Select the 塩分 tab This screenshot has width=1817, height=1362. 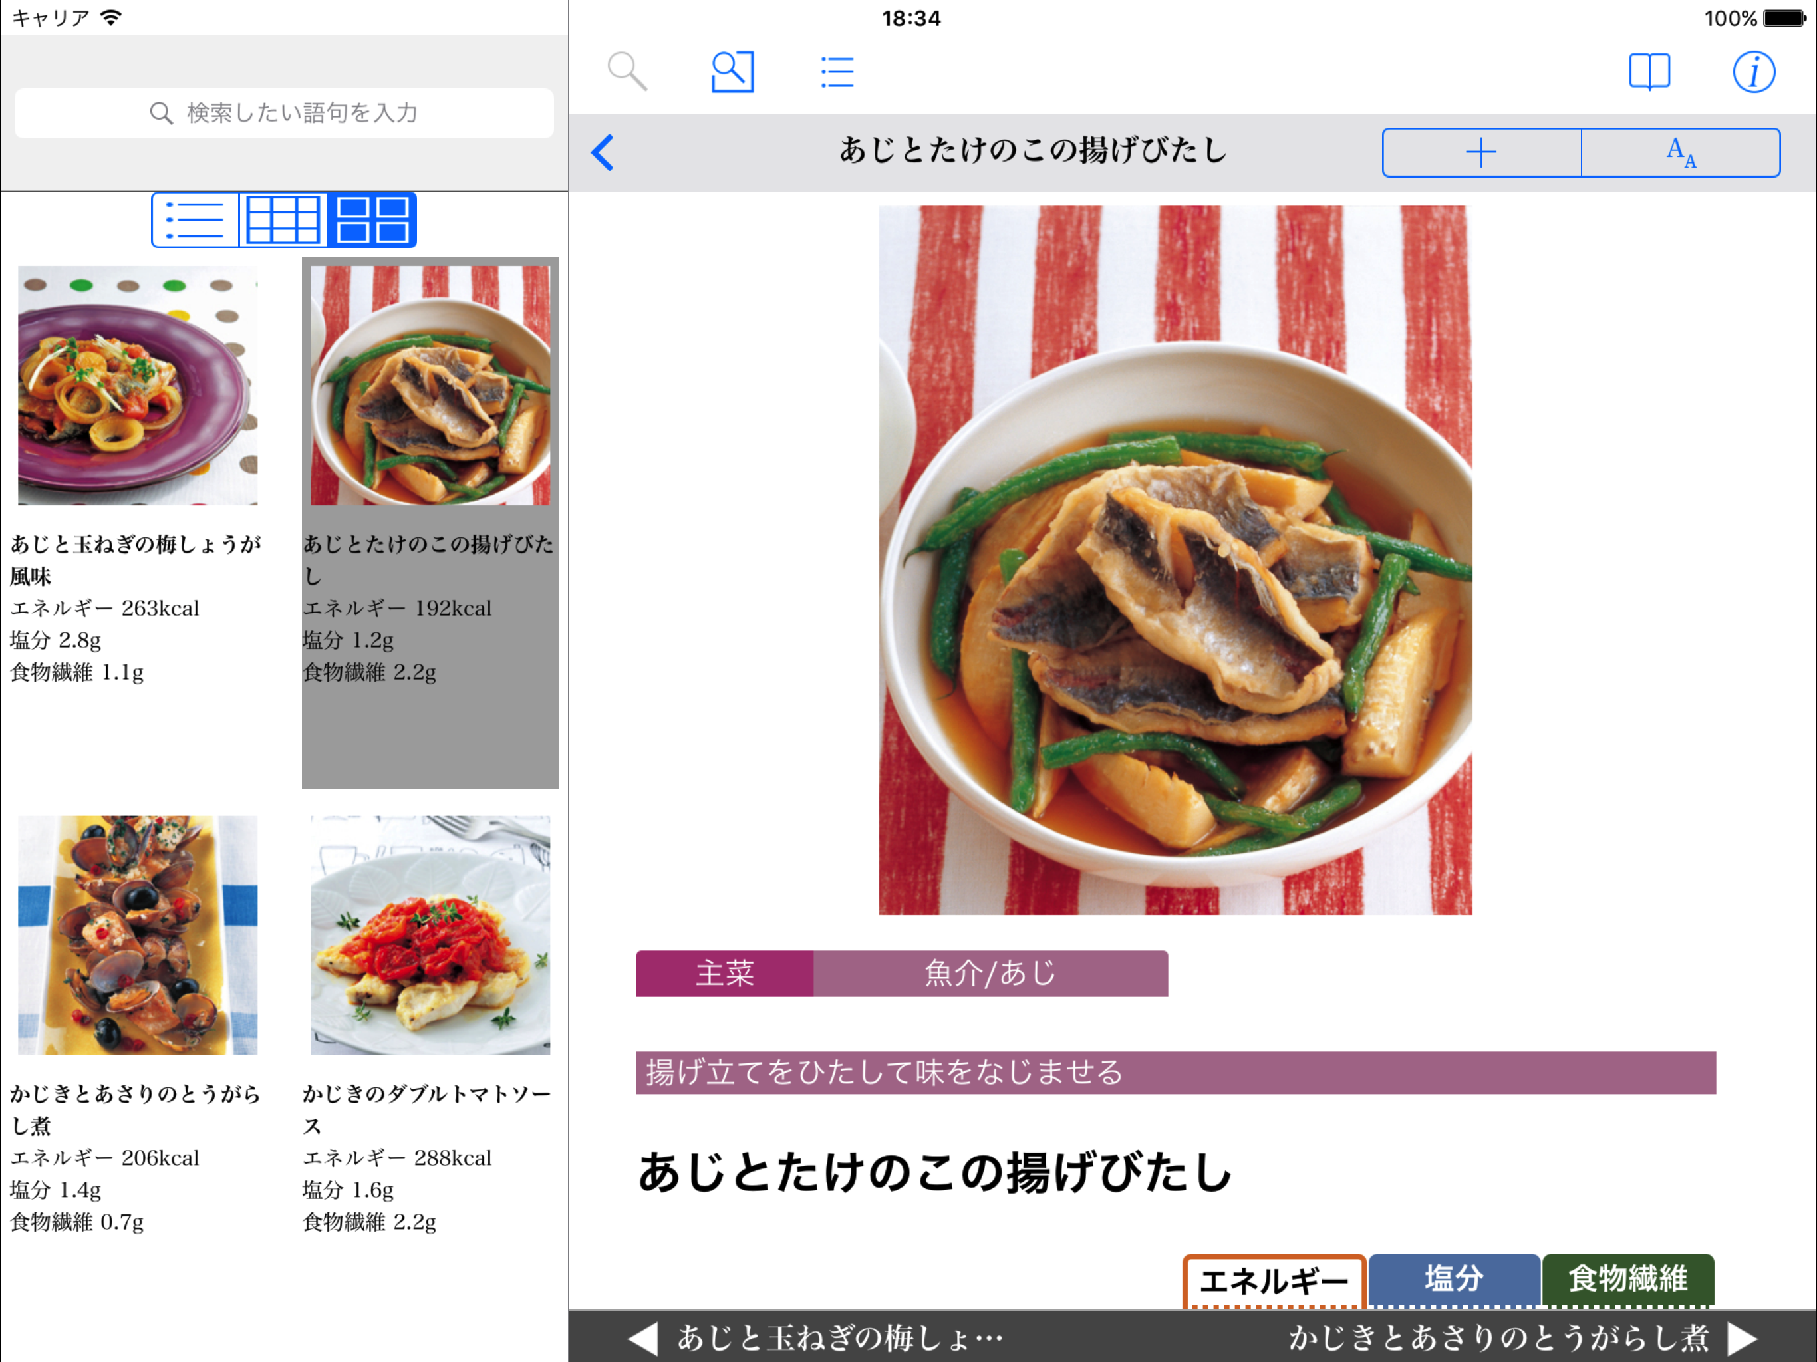pyautogui.click(x=1453, y=1279)
